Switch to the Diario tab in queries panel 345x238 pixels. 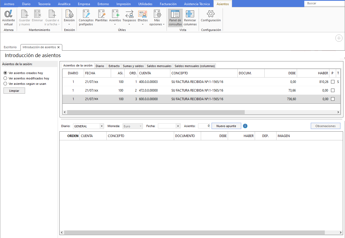100,66
